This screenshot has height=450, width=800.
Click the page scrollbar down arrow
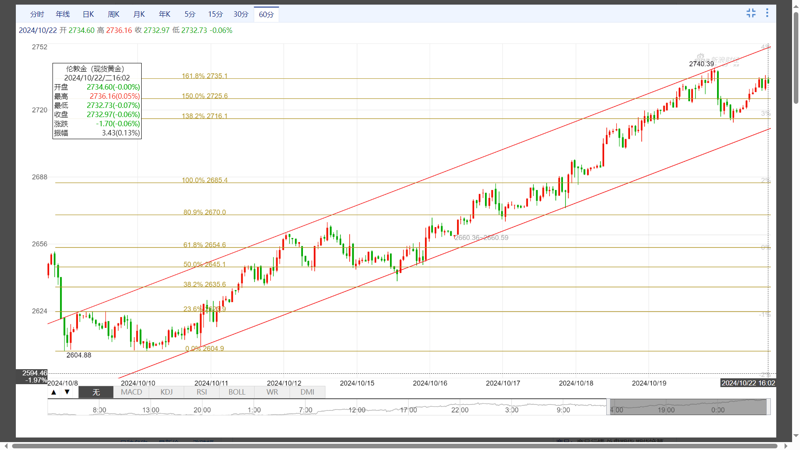click(796, 436)
